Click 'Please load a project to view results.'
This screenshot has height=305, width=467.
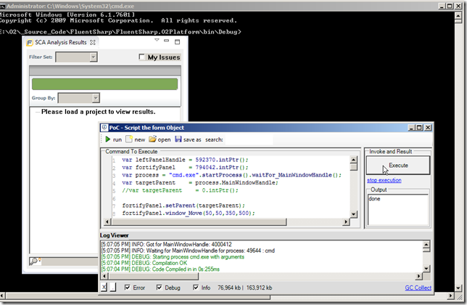(x=99, y=112)
